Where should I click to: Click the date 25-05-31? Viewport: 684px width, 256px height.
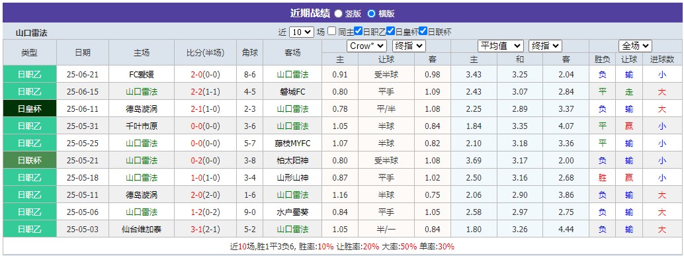pos(83,126)
